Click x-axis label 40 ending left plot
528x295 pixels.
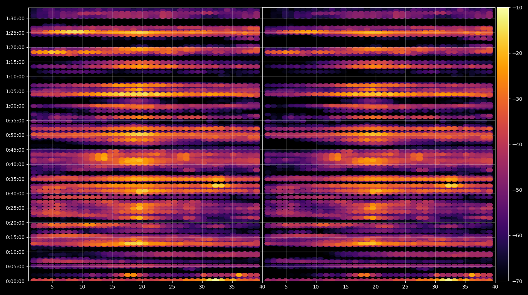262,287
